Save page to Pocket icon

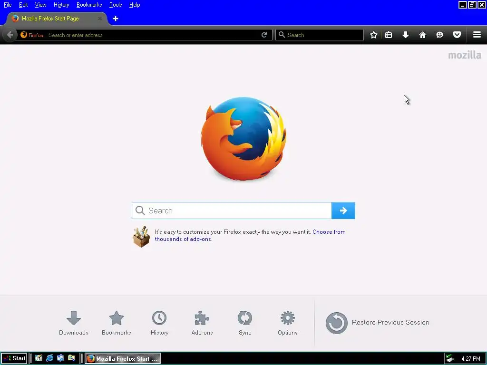[457, 35]
